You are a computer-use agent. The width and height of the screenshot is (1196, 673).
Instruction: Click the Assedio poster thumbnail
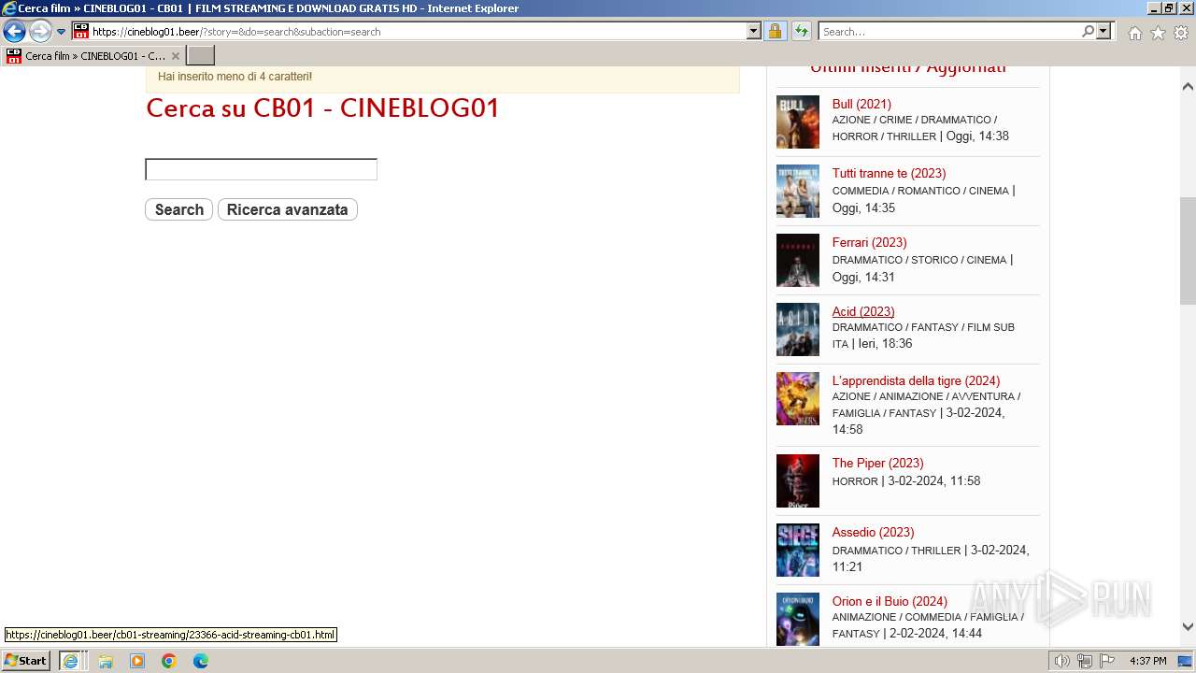[x=798, y=550]
